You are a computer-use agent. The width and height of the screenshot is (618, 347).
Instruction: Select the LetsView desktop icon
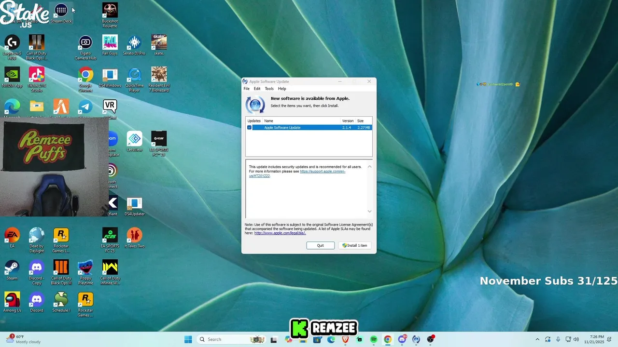click(134, 142)
